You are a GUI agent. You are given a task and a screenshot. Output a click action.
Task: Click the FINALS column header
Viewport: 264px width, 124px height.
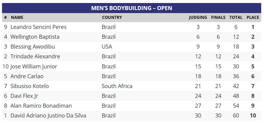tap(218, 18)
